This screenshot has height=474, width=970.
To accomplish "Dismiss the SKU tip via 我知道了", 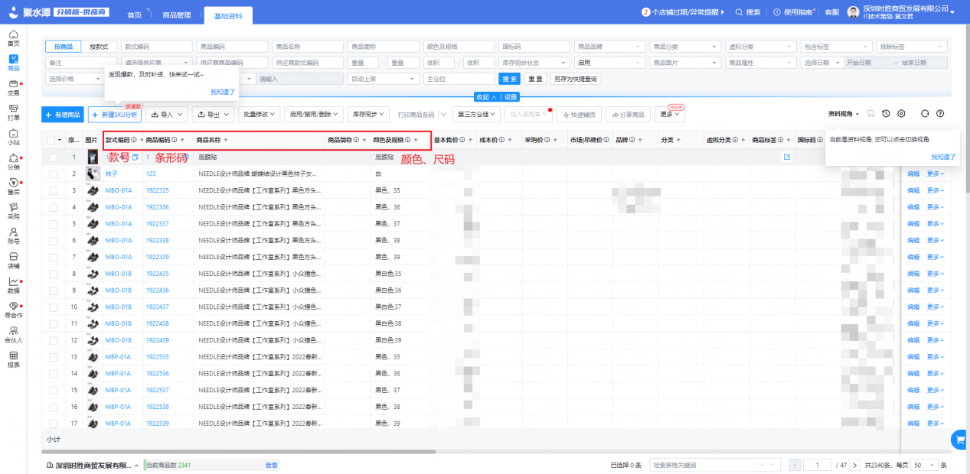I will (224, 91).
